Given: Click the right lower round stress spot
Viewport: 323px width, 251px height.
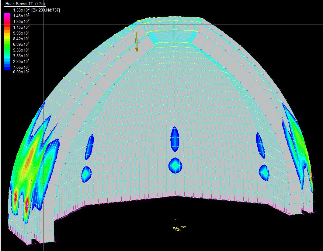Looking at the screenshot, I should pyautogui.click(x=265, y=172).
